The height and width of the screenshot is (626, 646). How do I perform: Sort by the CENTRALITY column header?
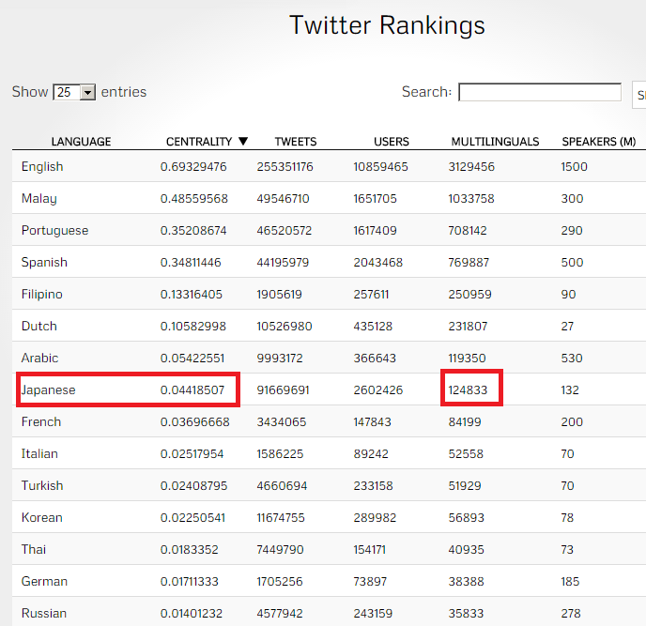click(199, 142)
